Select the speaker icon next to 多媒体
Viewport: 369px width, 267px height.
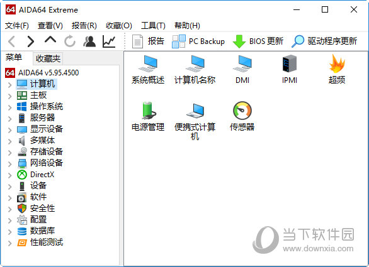click(x=21, y=141)
